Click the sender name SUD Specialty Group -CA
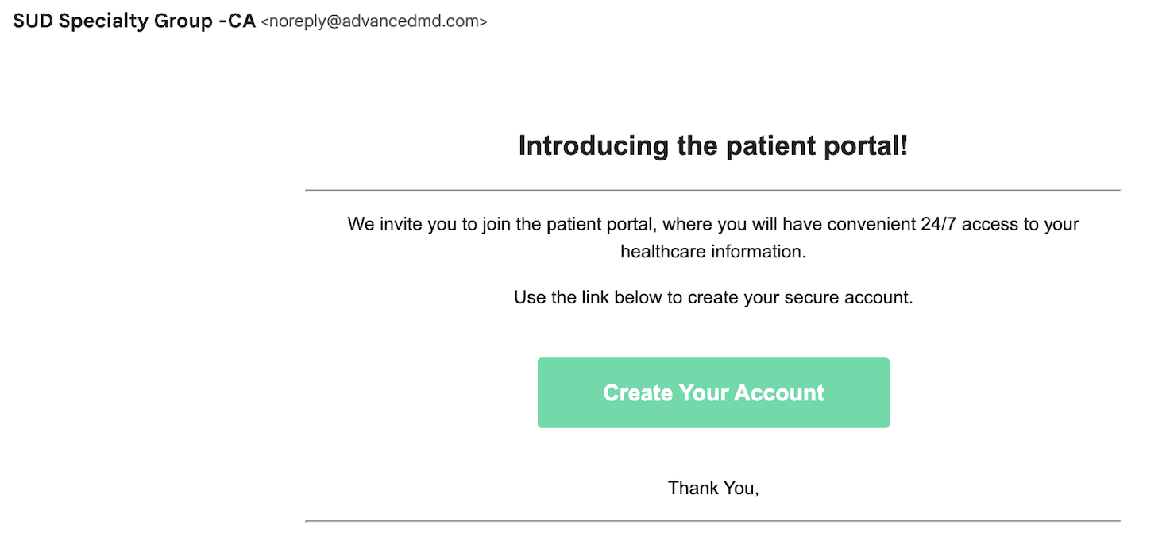 click(x=133, y=21)
